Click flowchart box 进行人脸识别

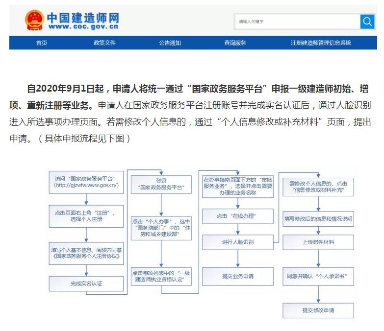238,242
